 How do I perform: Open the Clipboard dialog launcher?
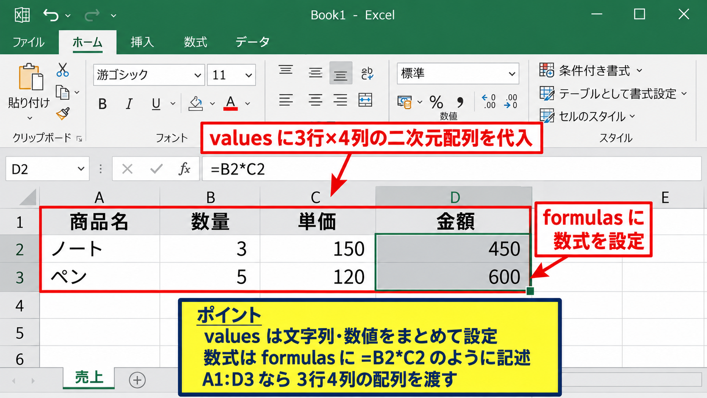(79, 138)
